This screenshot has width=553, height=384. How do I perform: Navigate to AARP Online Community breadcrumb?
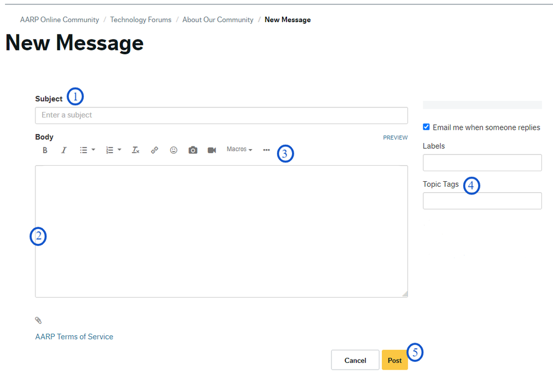pyautogui.click(x=59, y=20)
